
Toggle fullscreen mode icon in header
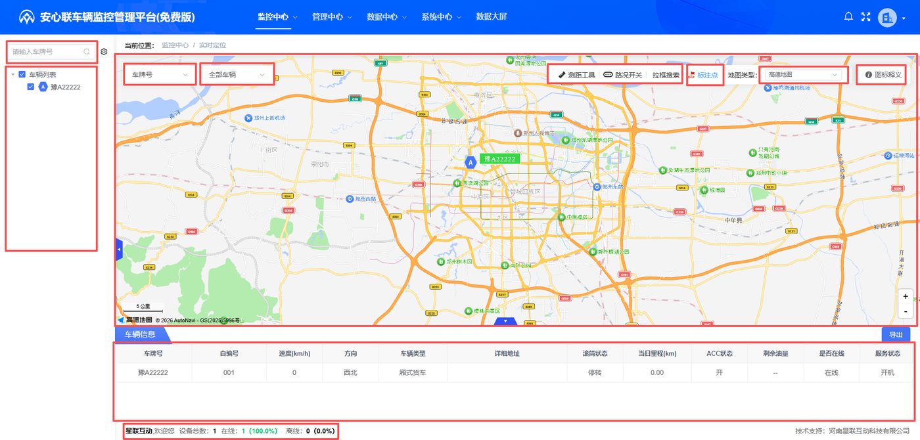865,16
